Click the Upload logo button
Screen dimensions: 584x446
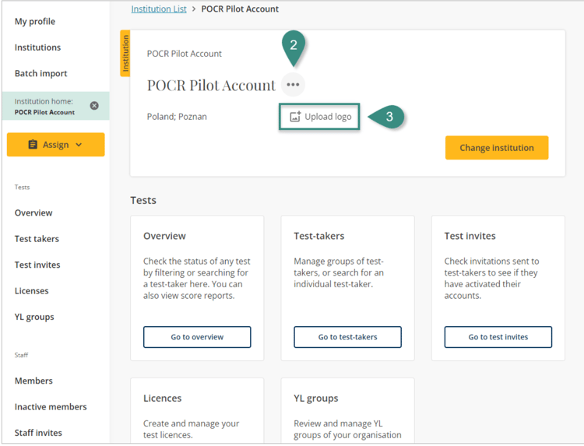(320, 117)
